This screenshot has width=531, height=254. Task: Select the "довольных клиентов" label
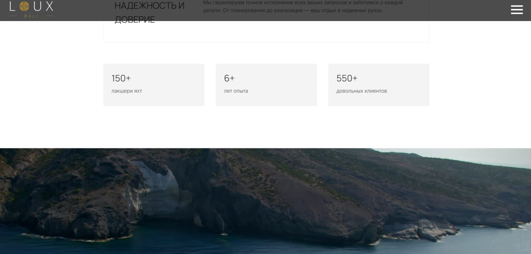point(362,91)
